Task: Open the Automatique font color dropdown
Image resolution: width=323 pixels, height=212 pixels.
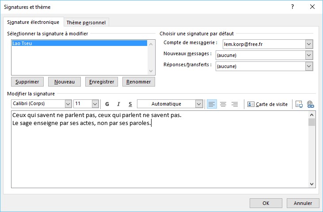Action: [x=199, y=104]
